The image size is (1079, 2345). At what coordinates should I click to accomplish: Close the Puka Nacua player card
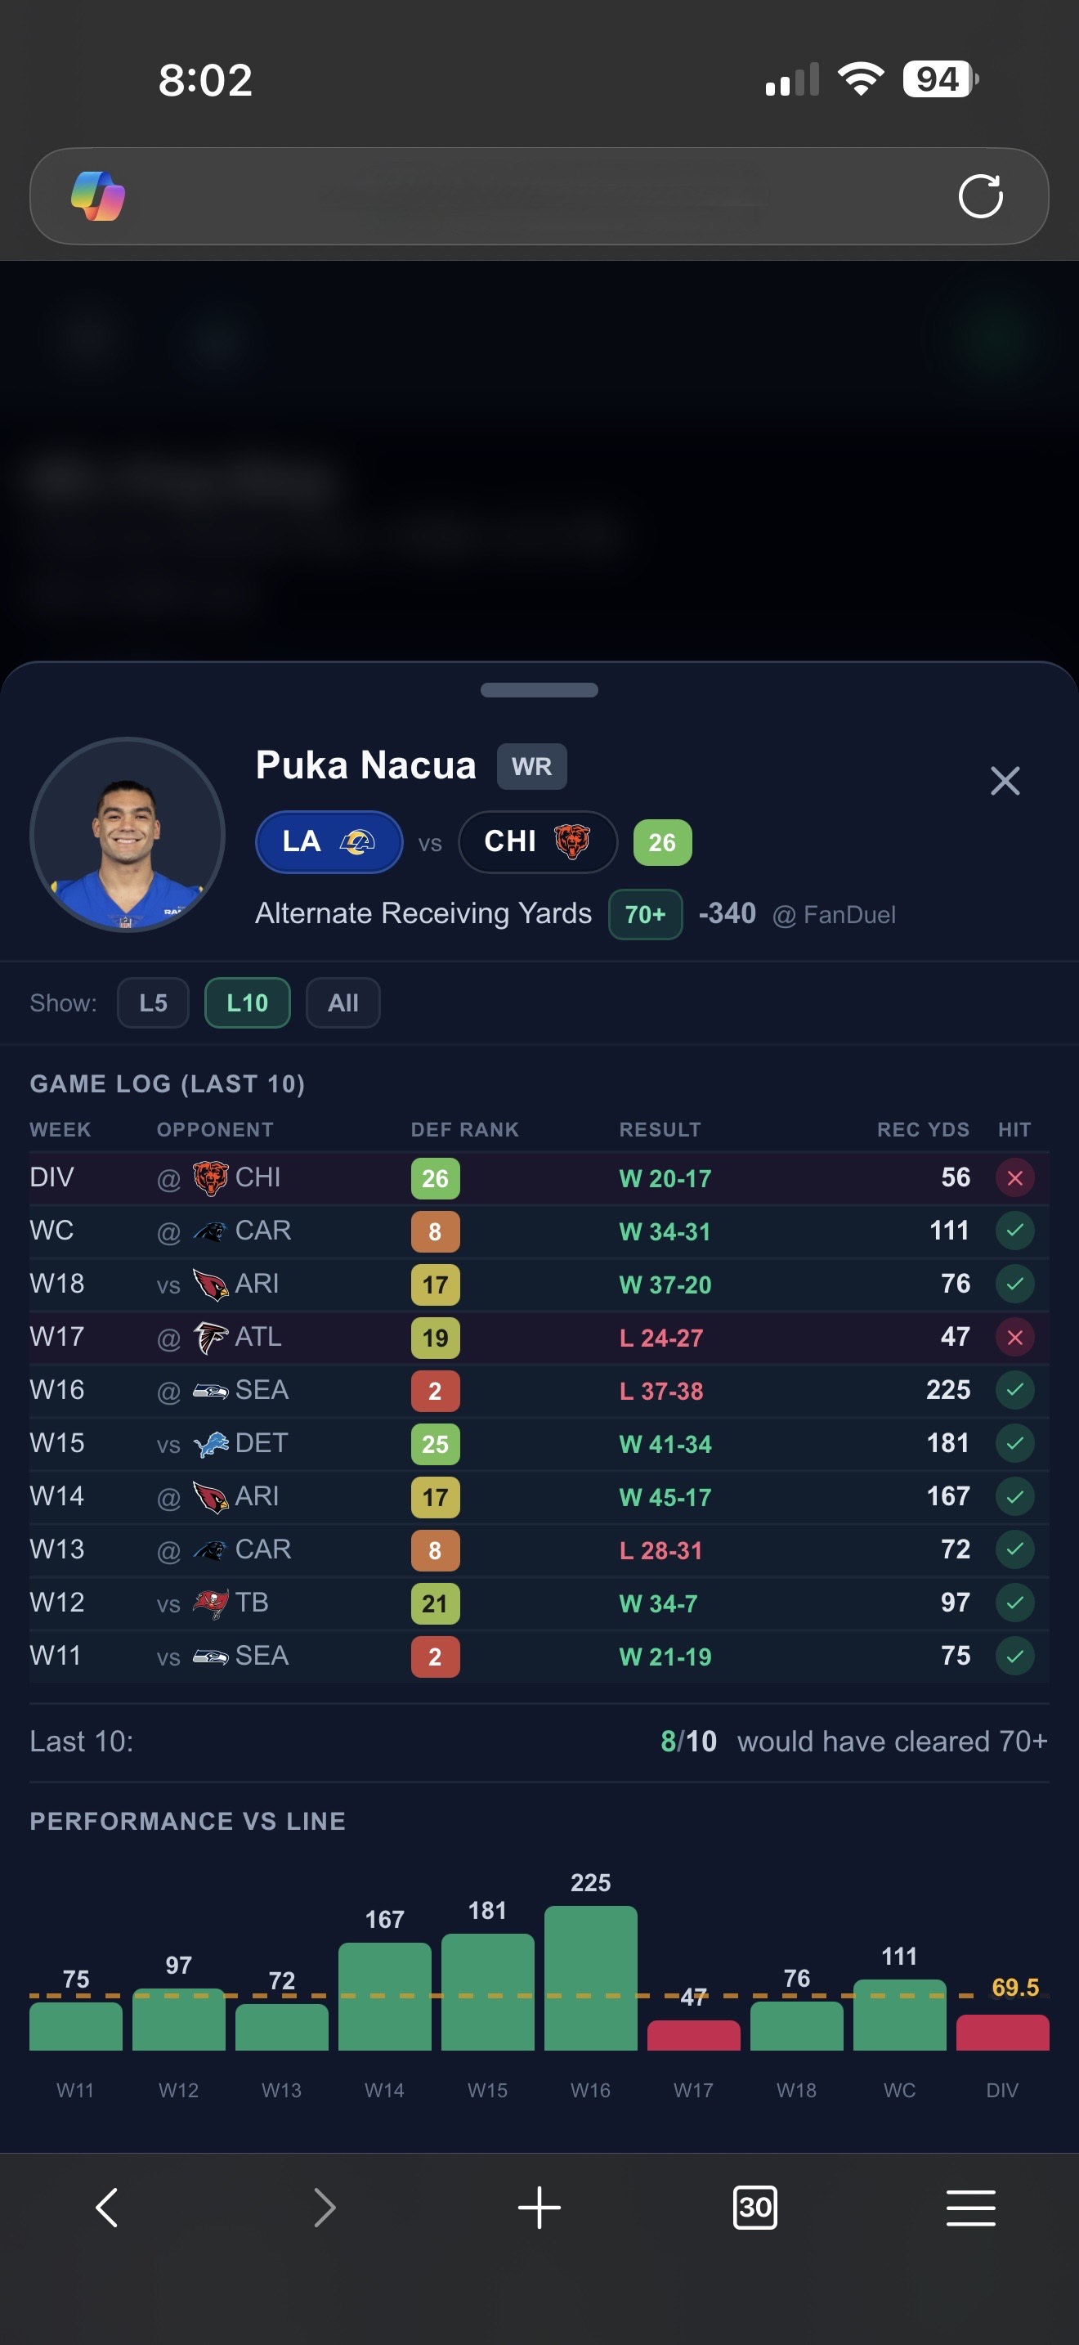(x=1005, y=780)
